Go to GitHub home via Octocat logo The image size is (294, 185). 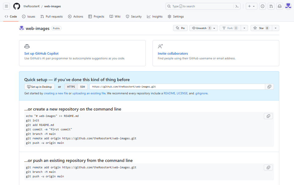click(x=17, y=6)
